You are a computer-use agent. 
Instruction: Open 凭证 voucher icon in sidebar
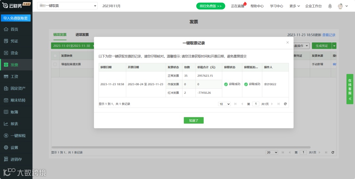[6, 41]
